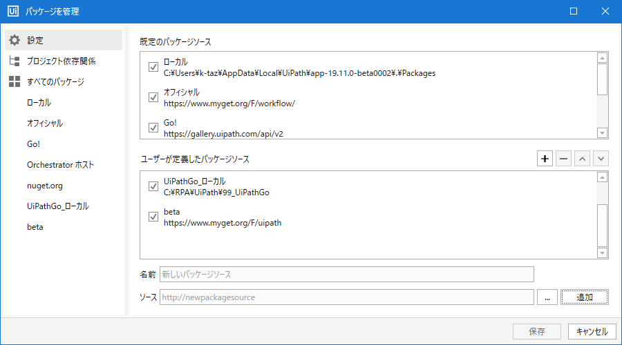Open the 設定 settings gear item
Viewport: 622px width, 345px height.
coord(64,40)
